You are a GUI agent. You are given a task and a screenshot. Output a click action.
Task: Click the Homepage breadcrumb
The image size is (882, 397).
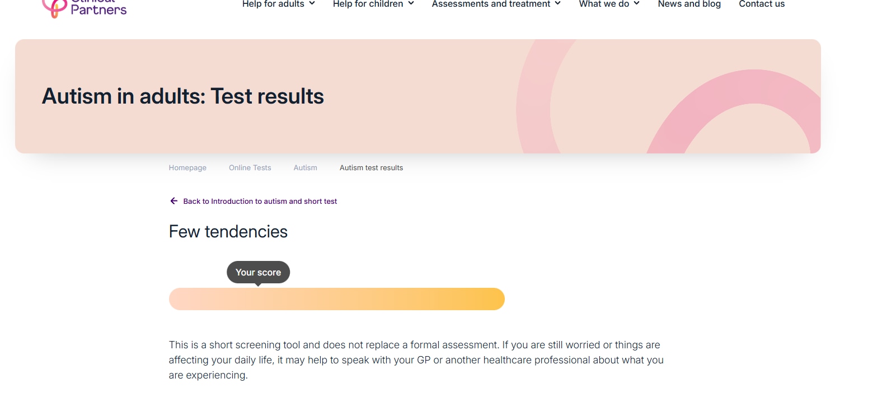click(x=187, y=168)
